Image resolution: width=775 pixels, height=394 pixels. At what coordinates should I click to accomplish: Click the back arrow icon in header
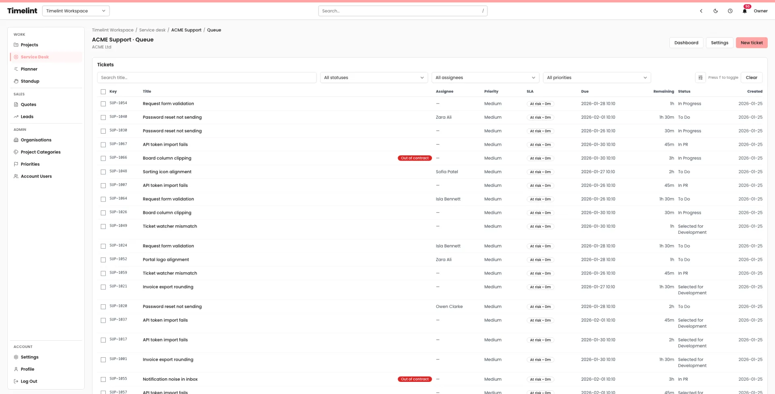click(x=701, y=11)
